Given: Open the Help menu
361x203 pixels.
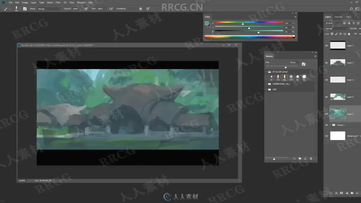Looking at the screenshot, I should [90, 2].
